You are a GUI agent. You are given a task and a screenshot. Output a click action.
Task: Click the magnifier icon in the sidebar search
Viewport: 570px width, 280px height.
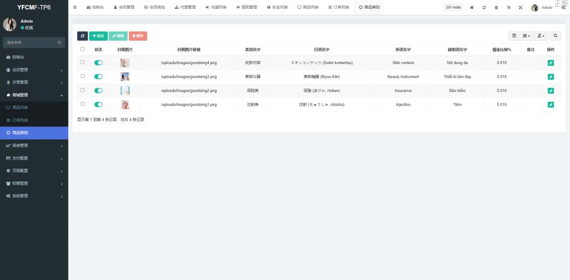[60, 42]
